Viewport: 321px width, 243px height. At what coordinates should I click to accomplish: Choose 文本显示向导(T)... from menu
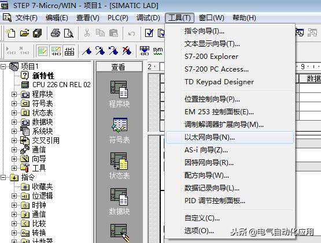230,44
